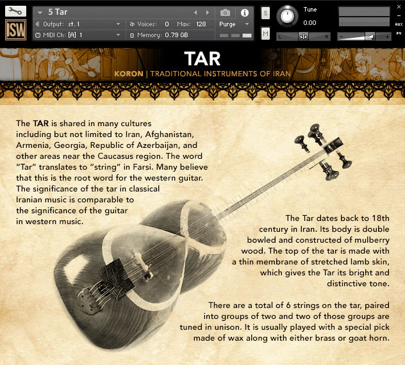
Task: Toggle Solo for the Tar instrument
Action: (x=265, y=13)
